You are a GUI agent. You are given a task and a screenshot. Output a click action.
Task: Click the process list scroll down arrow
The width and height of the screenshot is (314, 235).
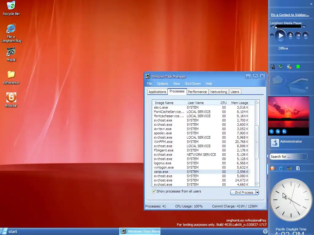pyautogui.click(x=257, y=184)
